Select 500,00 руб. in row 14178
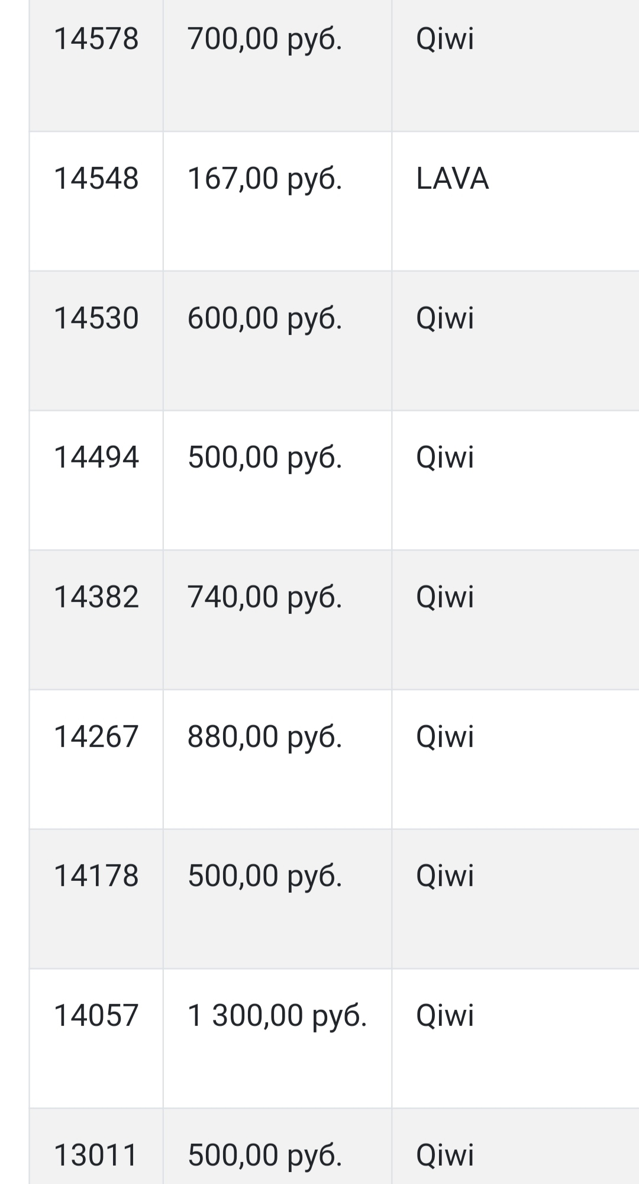Screen dimensions: 639x1184 [264, 876]
